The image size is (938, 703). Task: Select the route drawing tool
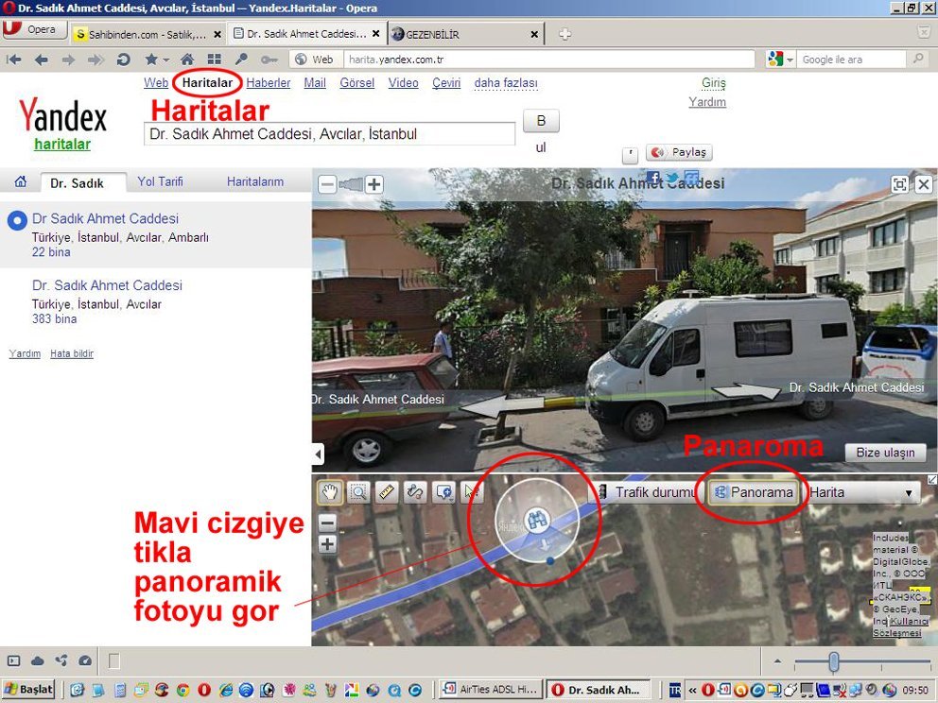click(415, 492)
